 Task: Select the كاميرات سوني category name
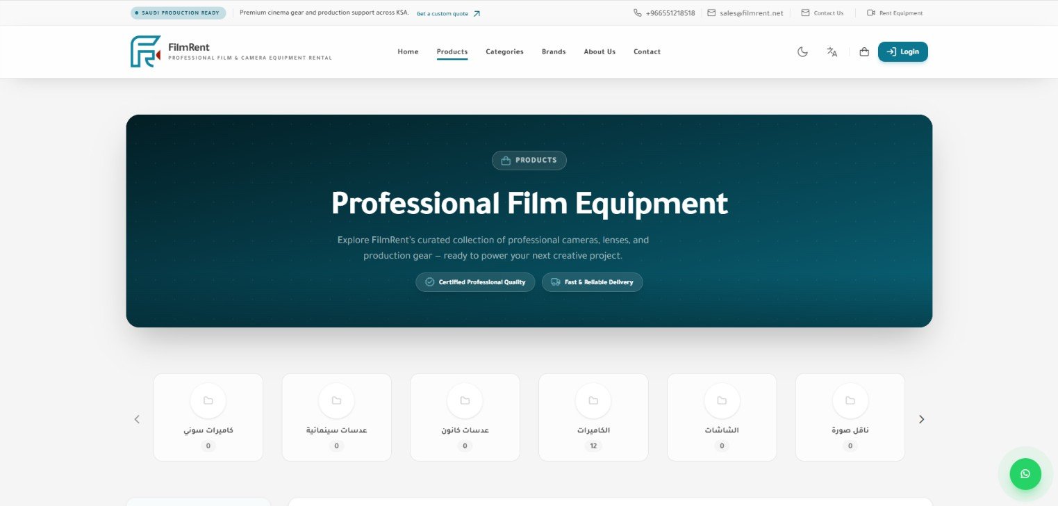(x=208, y=430)
